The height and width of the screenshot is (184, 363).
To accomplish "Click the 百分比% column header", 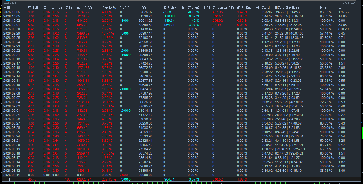I will pyautogui.click(x=109, y=8).
